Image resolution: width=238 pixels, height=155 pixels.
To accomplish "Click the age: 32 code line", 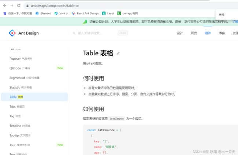I will pos(101,153).
